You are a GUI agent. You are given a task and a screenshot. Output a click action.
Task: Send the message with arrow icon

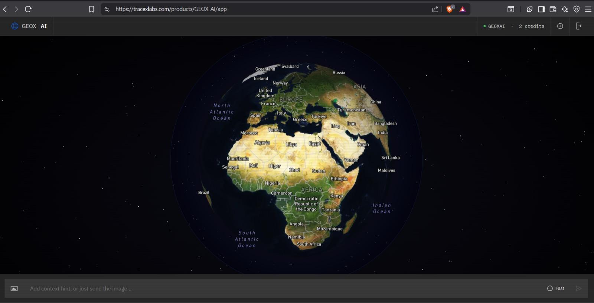point(578,289)
